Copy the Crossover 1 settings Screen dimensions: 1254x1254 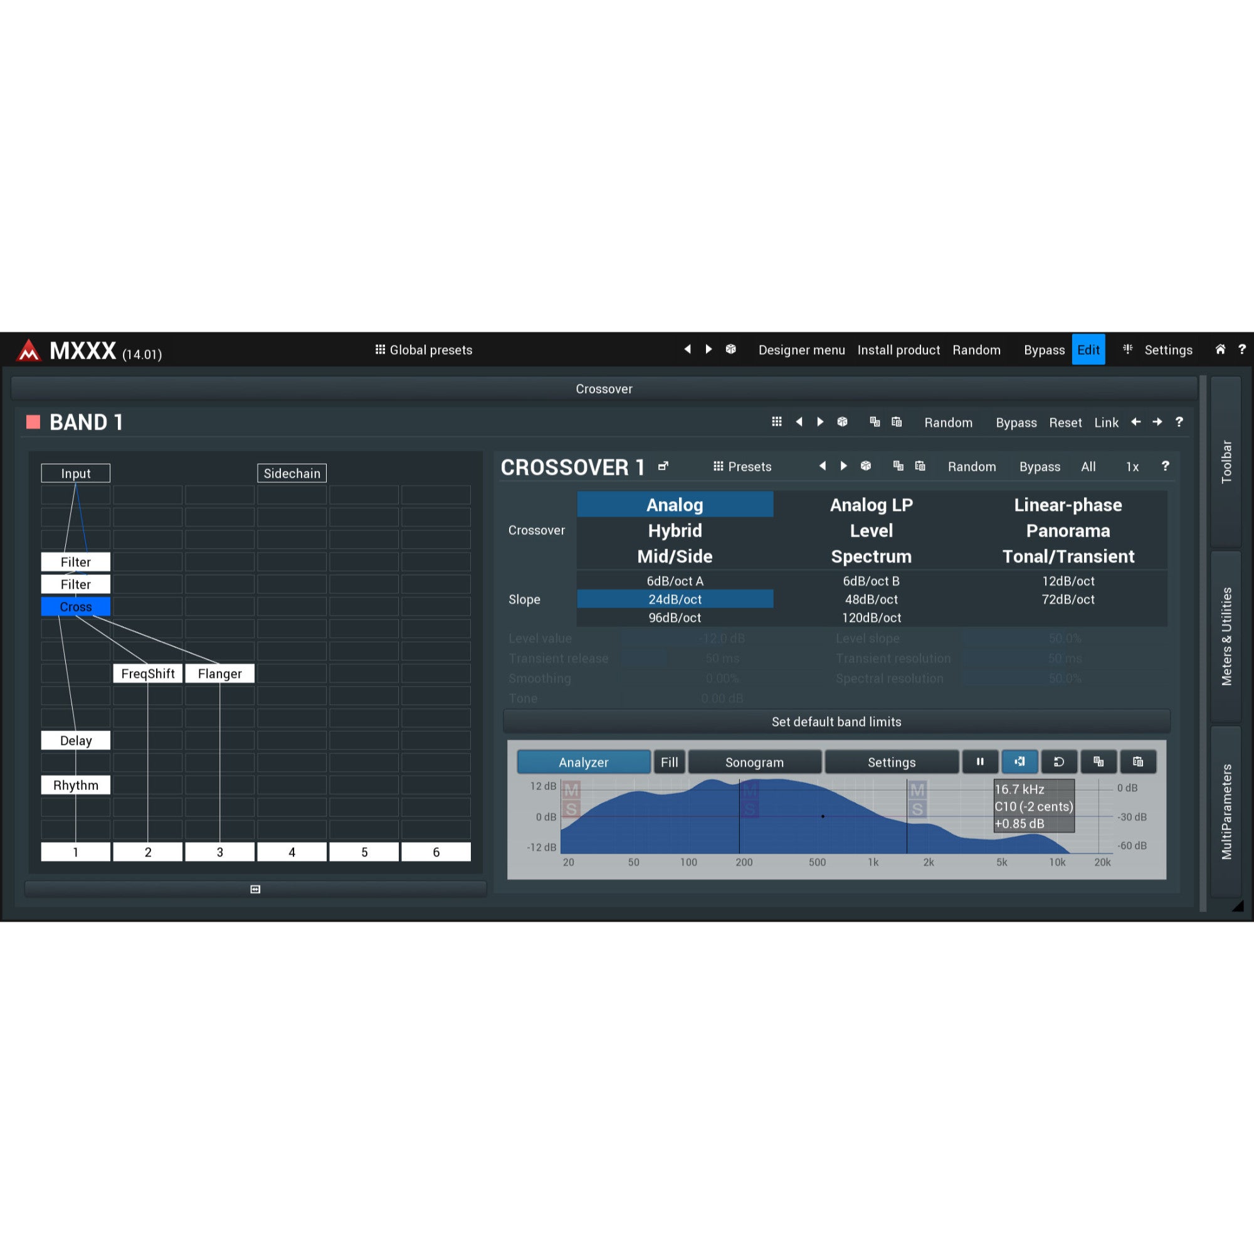click(898, 466)
